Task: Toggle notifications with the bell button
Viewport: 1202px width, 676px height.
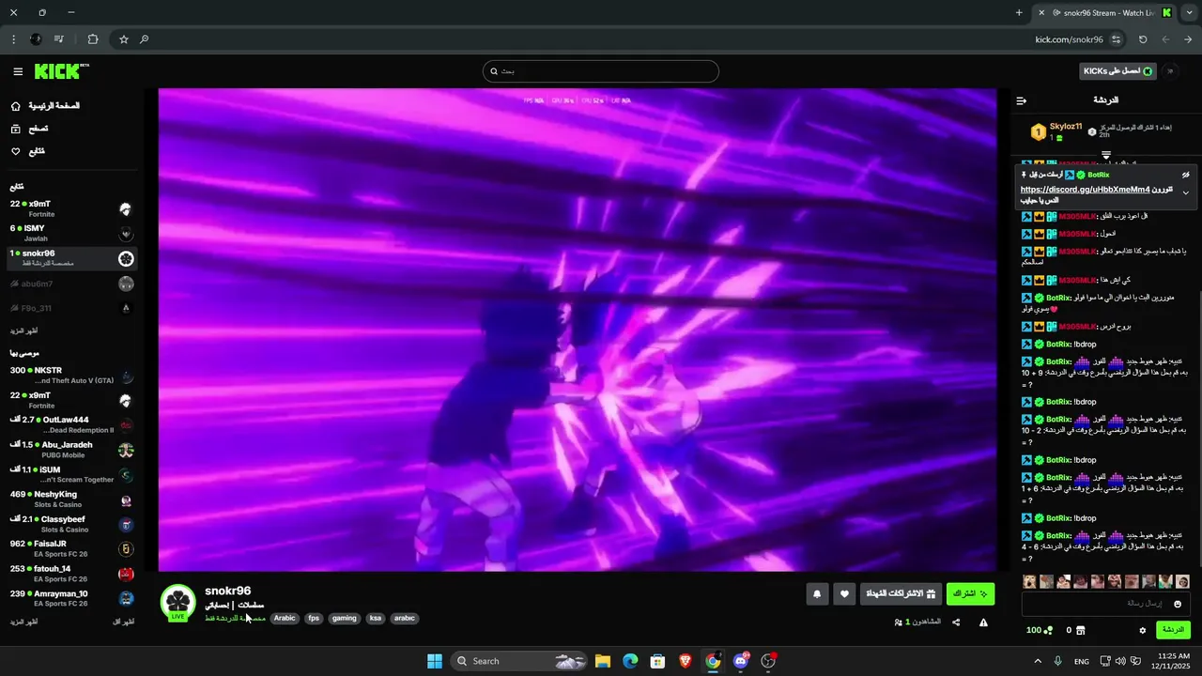Action: 817,593
